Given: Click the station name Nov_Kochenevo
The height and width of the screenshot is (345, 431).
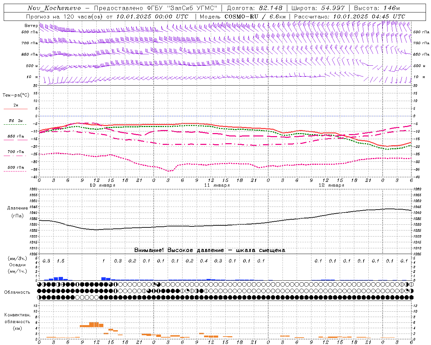Looking at the screenshot, I should 54,8.
